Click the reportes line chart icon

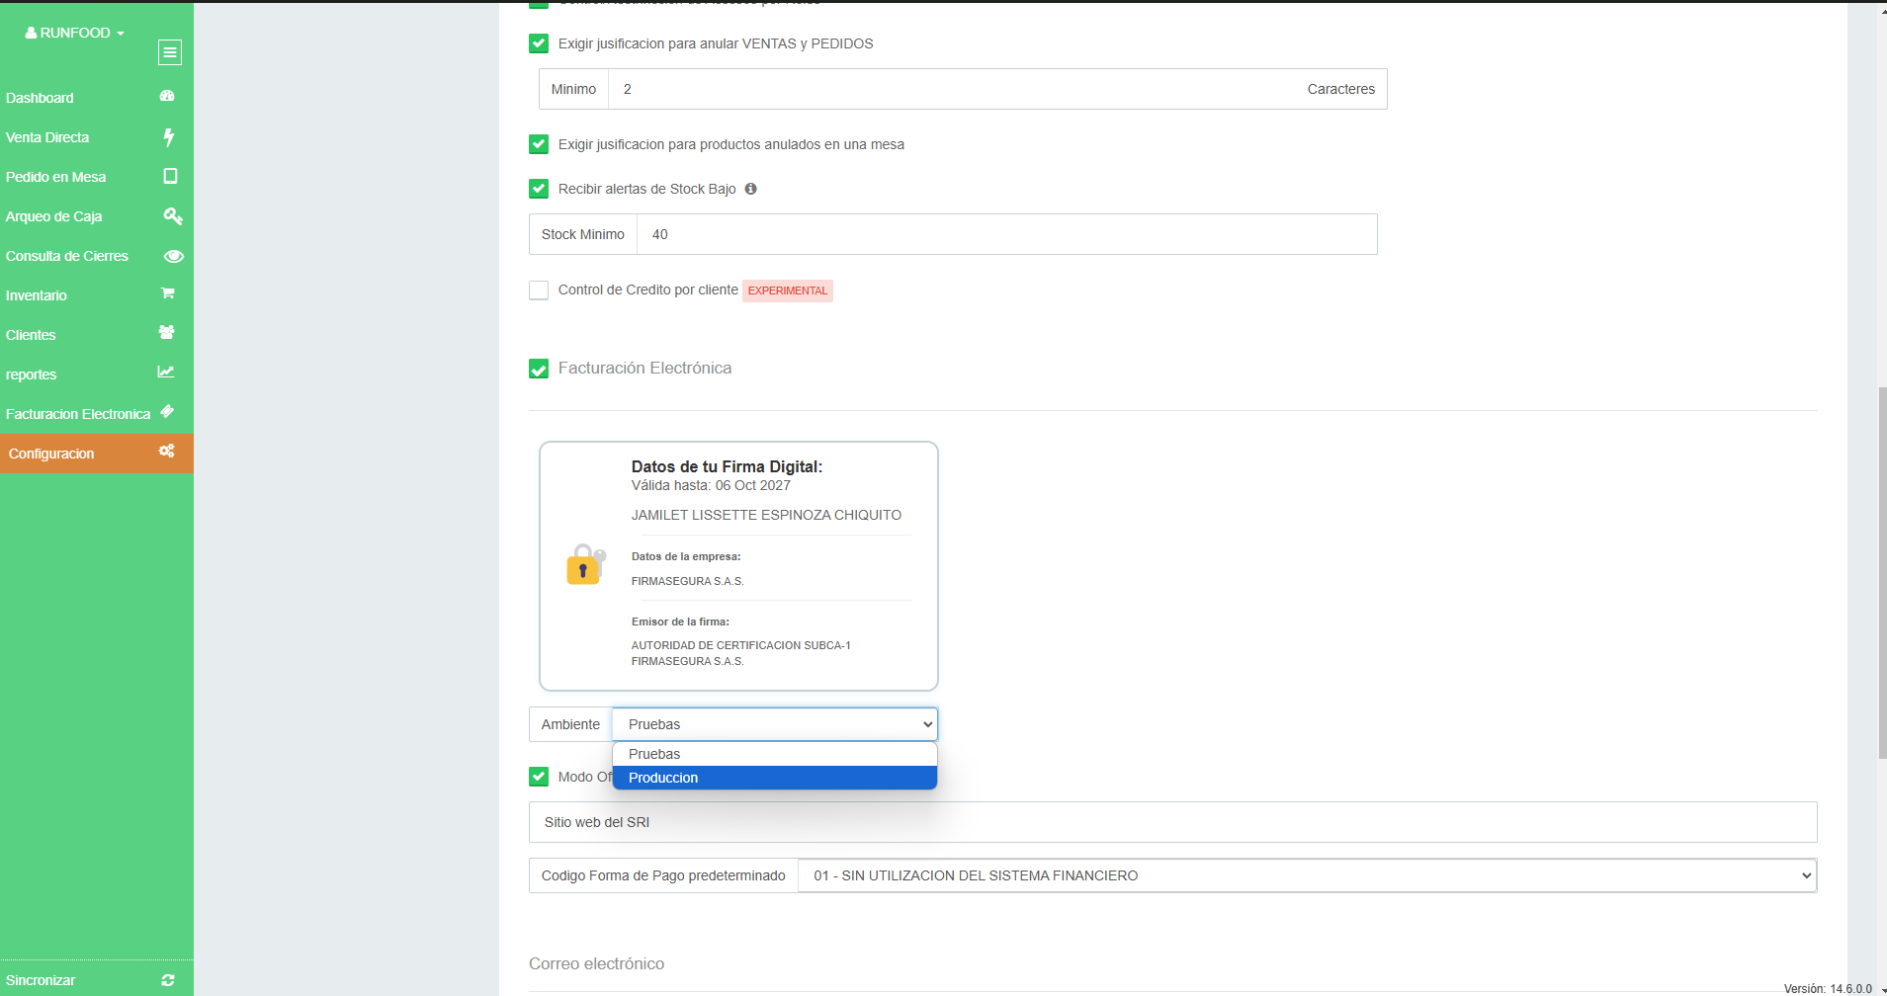(x=166, y=372)
